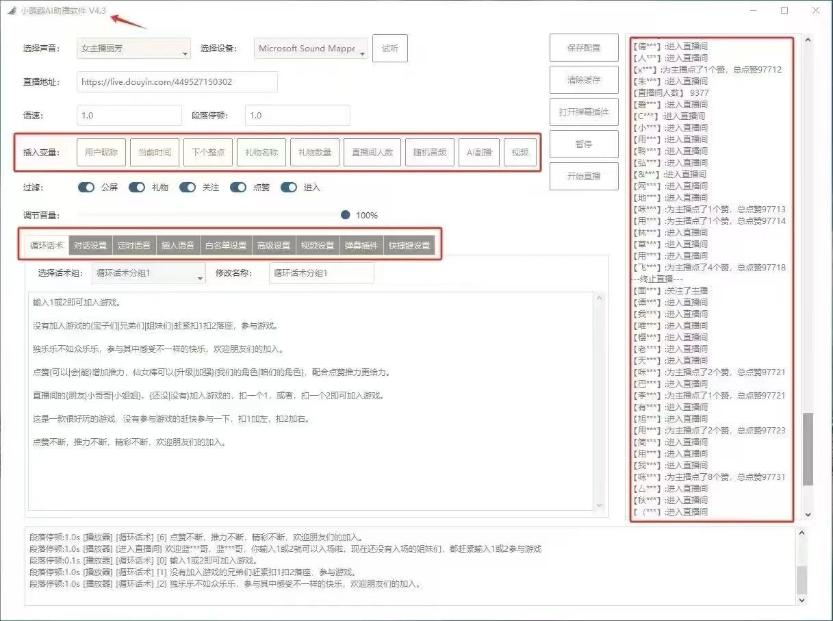This screenshot has width=833, height=621.
Task: Open the 定时语音 tab
Action: click(134, 246)
